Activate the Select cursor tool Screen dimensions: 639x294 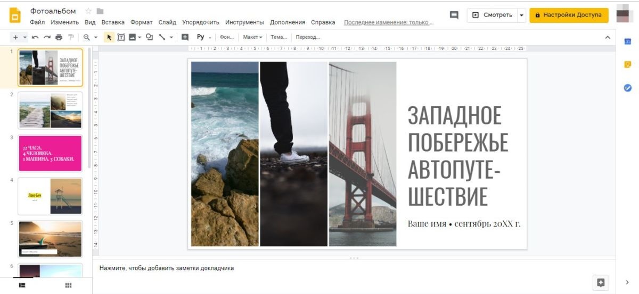(x=109, y=37)
